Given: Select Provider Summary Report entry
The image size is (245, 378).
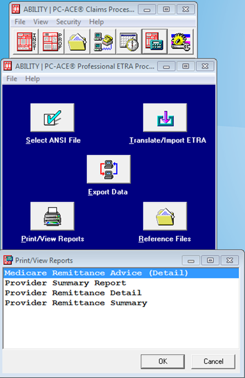Looking at the screenshot, I should (x=122, y=283).
